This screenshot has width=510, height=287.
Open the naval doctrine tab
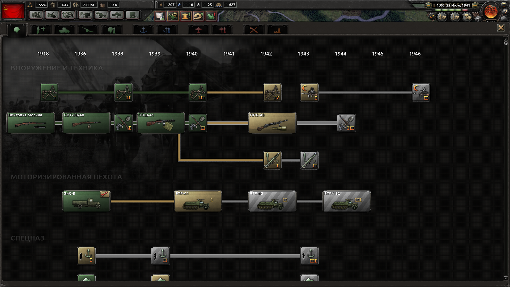coord(167,30)
